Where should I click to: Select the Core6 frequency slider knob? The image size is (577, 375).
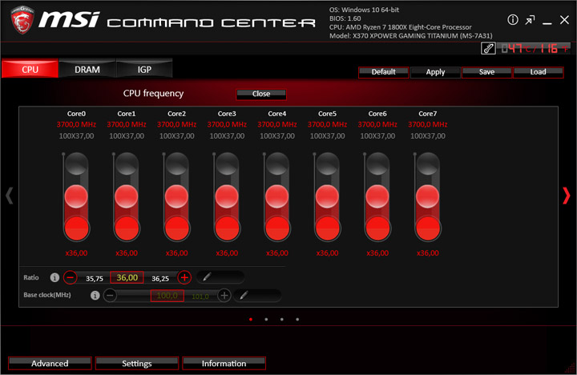tap(377, 196)
